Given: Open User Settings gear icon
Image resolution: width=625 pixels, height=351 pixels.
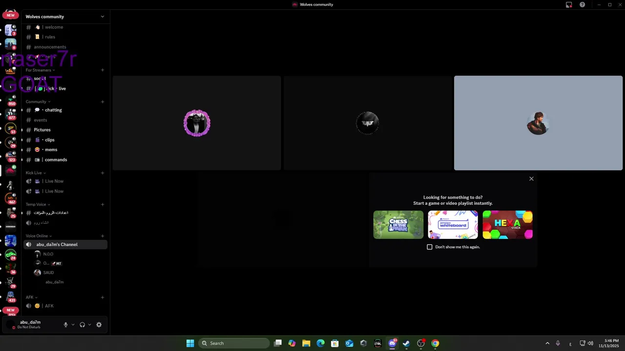Looking at the screenshot, I should (99, 325).
